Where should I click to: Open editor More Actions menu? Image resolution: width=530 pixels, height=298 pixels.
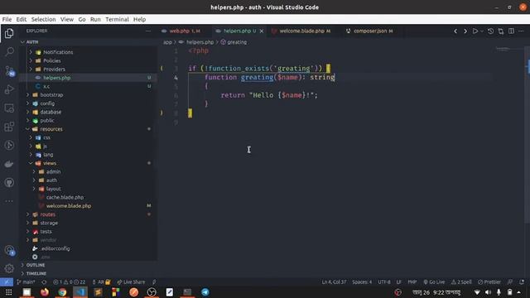[x=521, y=31]
